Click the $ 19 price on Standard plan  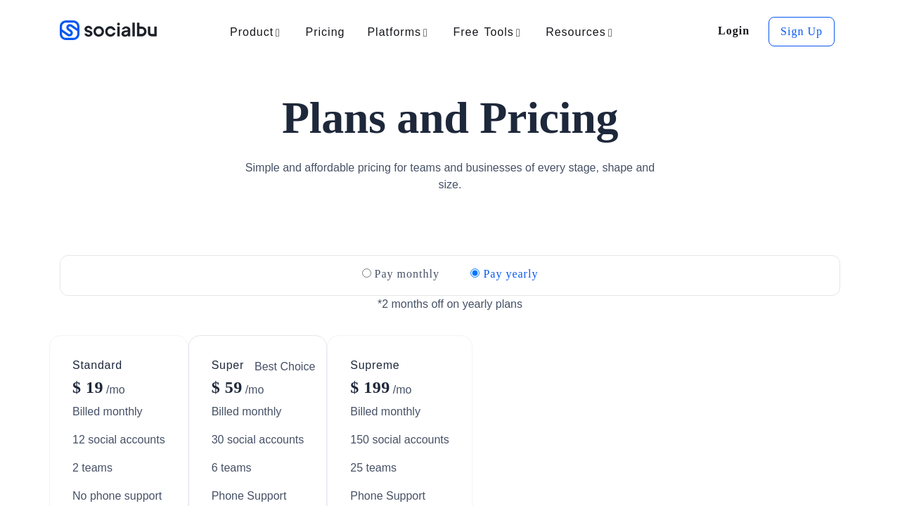pos(88,388)
